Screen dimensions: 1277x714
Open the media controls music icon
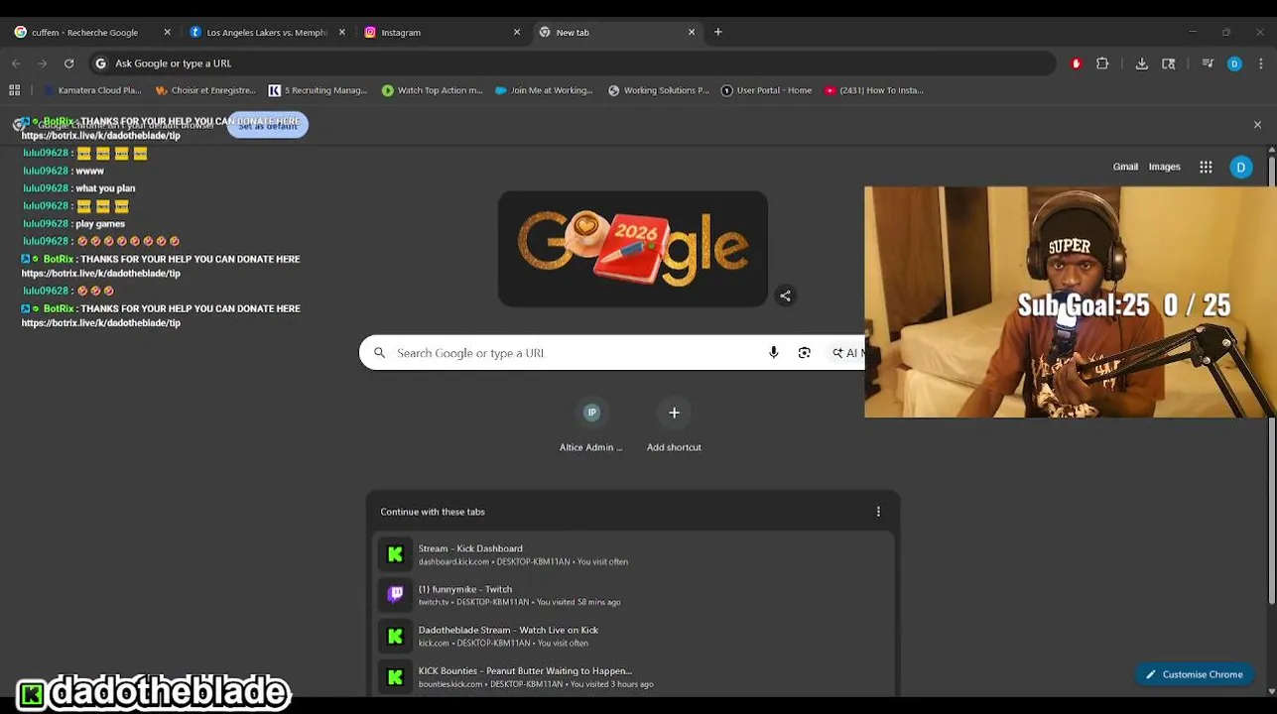[x=1208, y=63]
